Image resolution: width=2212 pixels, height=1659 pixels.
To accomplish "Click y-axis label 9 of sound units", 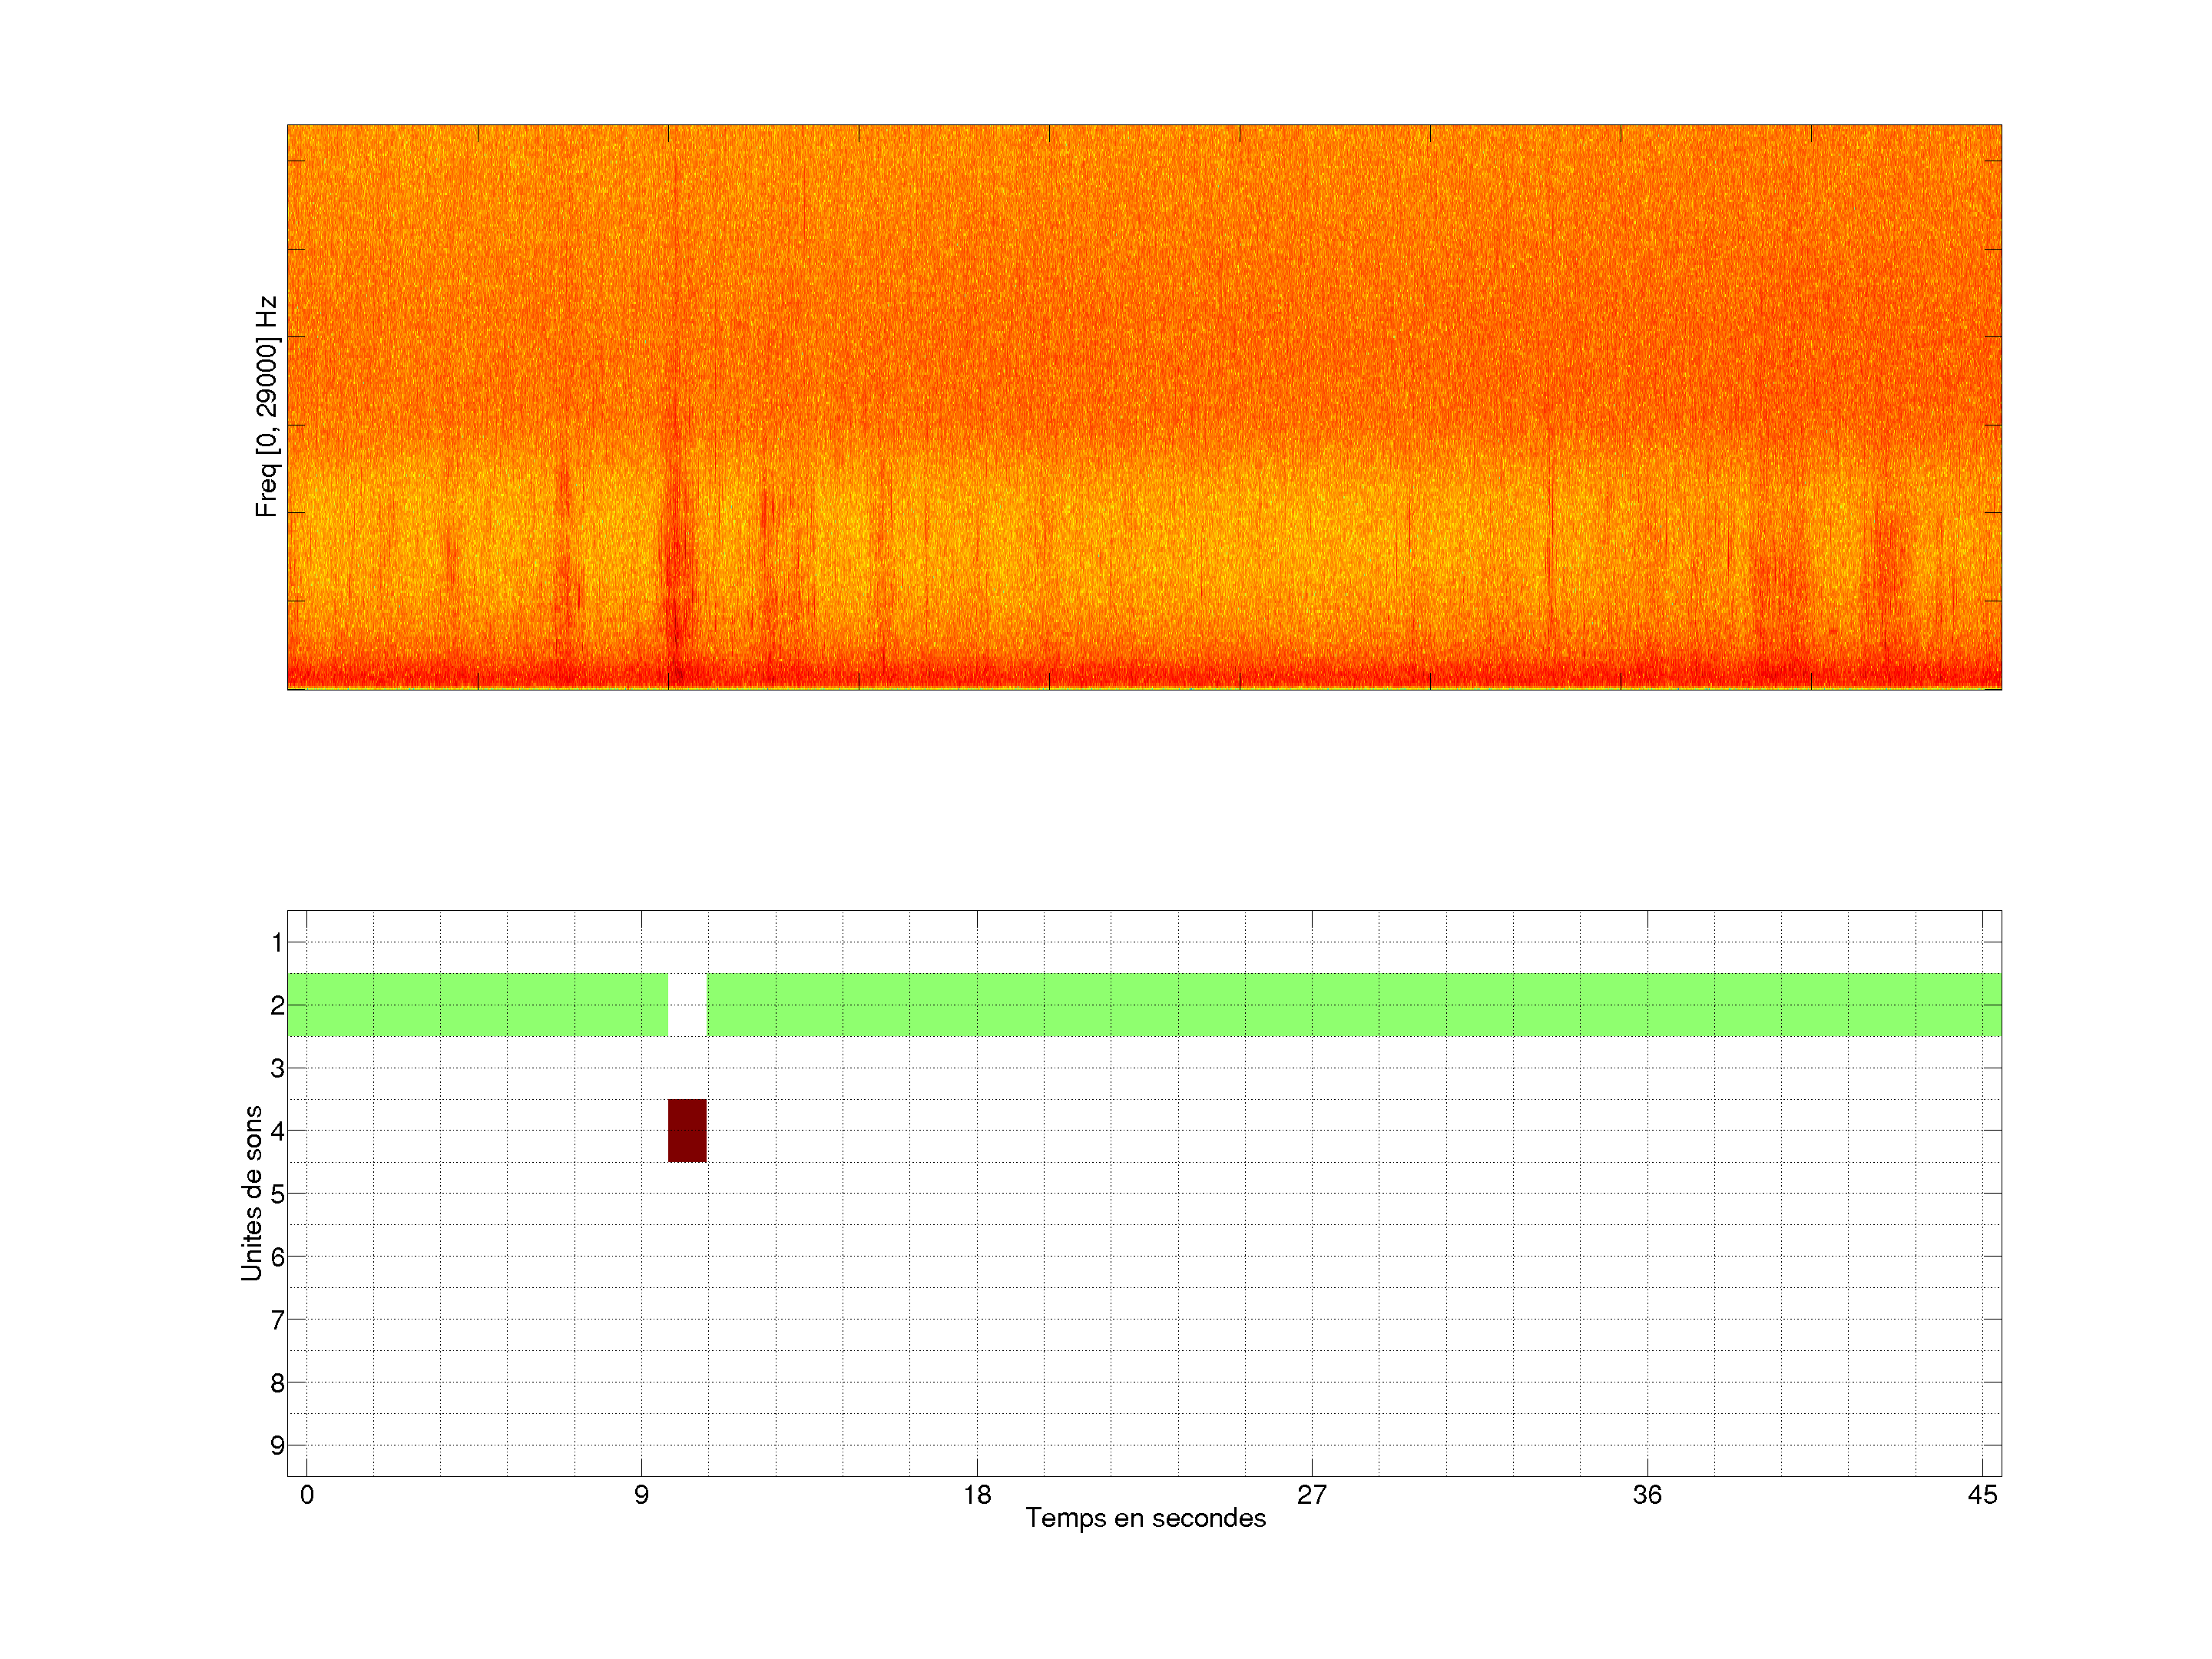I will (x=277, y=1445).
